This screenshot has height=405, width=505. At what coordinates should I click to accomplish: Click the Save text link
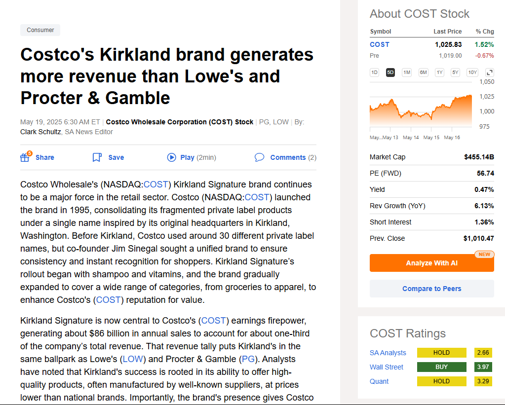116,157
